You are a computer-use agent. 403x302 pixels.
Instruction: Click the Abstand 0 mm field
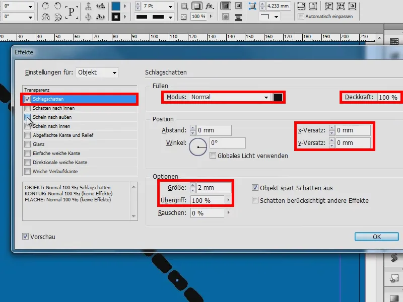pos(214,130)
